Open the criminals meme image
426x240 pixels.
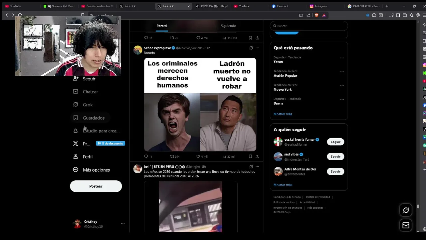coord(200,105)
